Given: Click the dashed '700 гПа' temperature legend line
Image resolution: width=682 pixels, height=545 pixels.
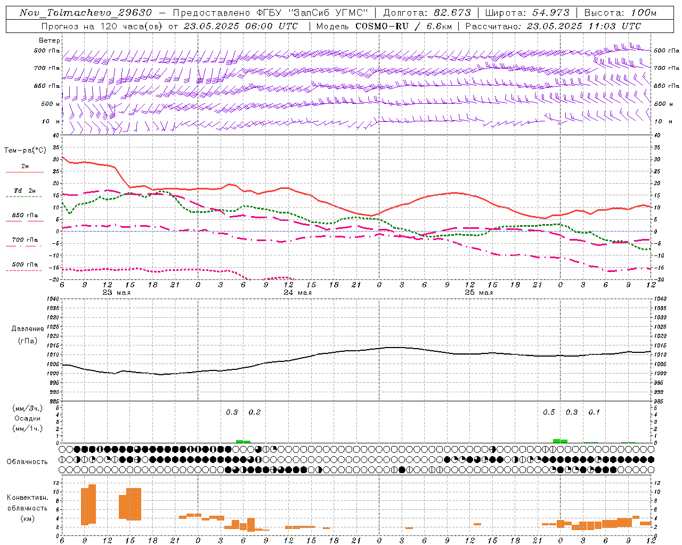Looking at the screenshot, I should [23, 246].
